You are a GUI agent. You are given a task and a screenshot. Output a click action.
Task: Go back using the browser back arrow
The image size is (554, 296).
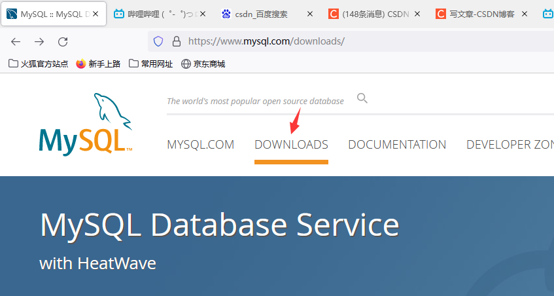pos(16,42)
